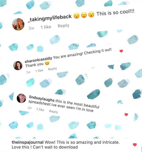Screen dimensions: 142x152
Task: Click 3d timestamp on lindsaylaughs comment
Action: (x=29, y=108)
